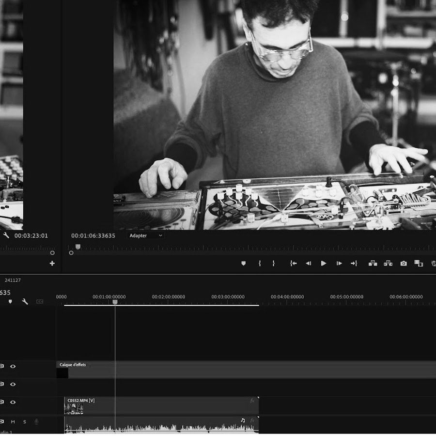436x436 pixels.
Task: Step back one frame
Action: tap(308, 264)
